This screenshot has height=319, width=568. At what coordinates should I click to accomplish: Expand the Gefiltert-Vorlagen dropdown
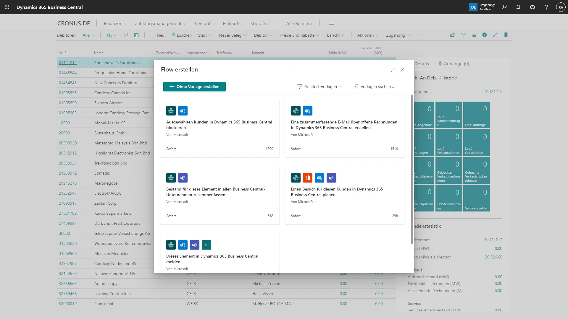[x=320, y=87]
